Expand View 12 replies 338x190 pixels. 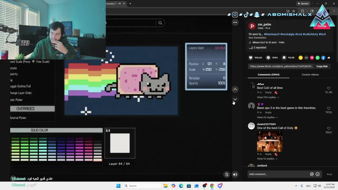pyautogui.click(x=267, y=159)
